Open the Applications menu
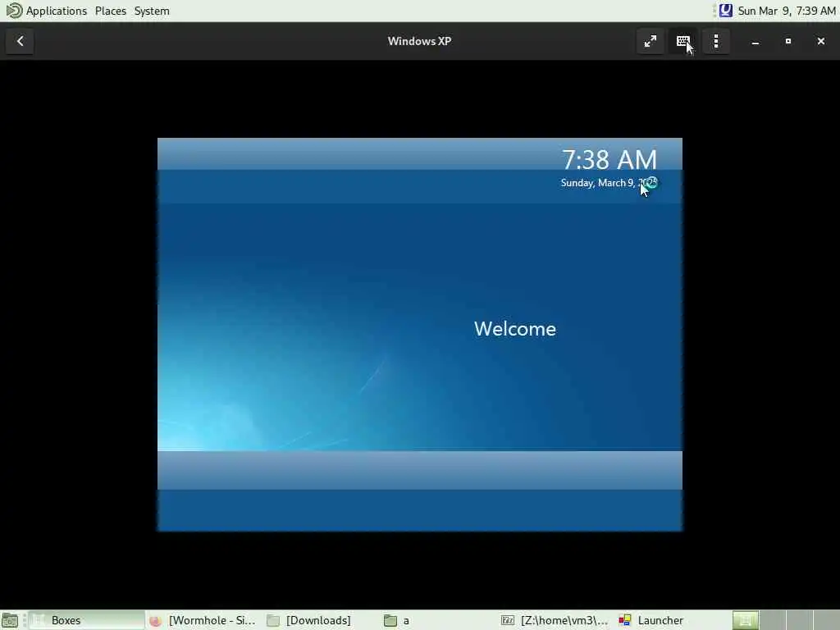Screen dimensions: 840x630 57,11
